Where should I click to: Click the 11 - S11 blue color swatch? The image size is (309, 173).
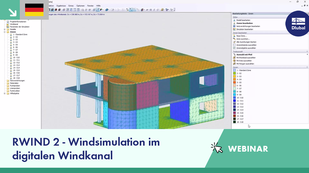(234, 101)
